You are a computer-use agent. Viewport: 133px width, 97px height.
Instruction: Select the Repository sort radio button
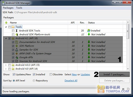[x=34, y=81]
